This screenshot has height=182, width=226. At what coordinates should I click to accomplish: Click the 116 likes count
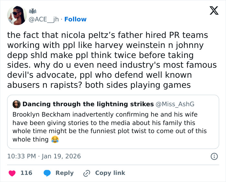tap(26, 173)
